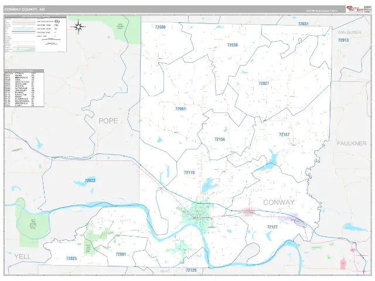375x281 pixels.
Task: Click the "CONWAY COUNTY, AR" title
Action: 25,9
